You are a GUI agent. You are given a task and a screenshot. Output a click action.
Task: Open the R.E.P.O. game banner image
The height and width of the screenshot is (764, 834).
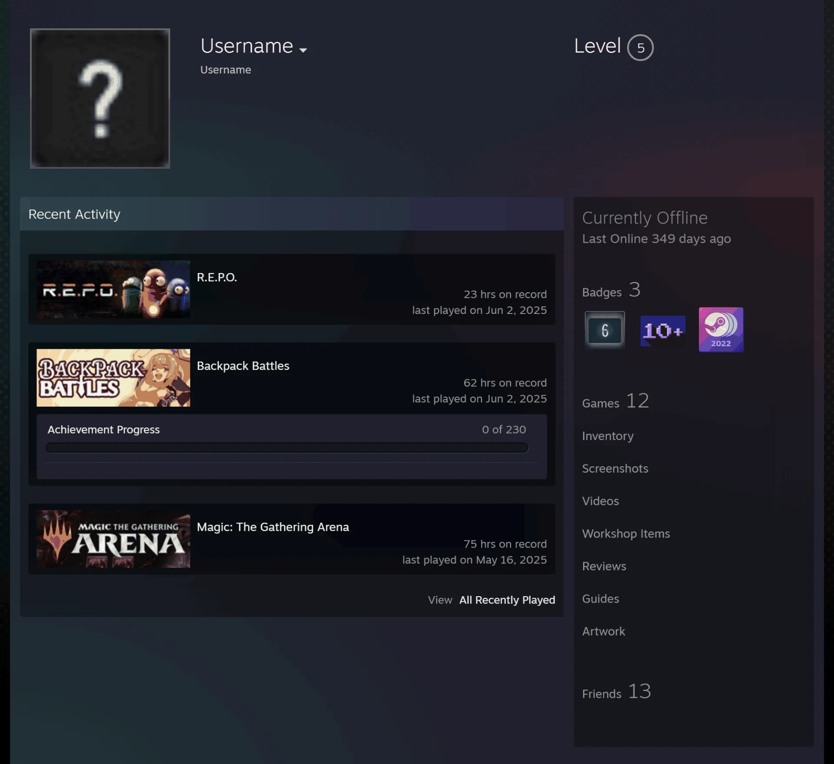113,289
